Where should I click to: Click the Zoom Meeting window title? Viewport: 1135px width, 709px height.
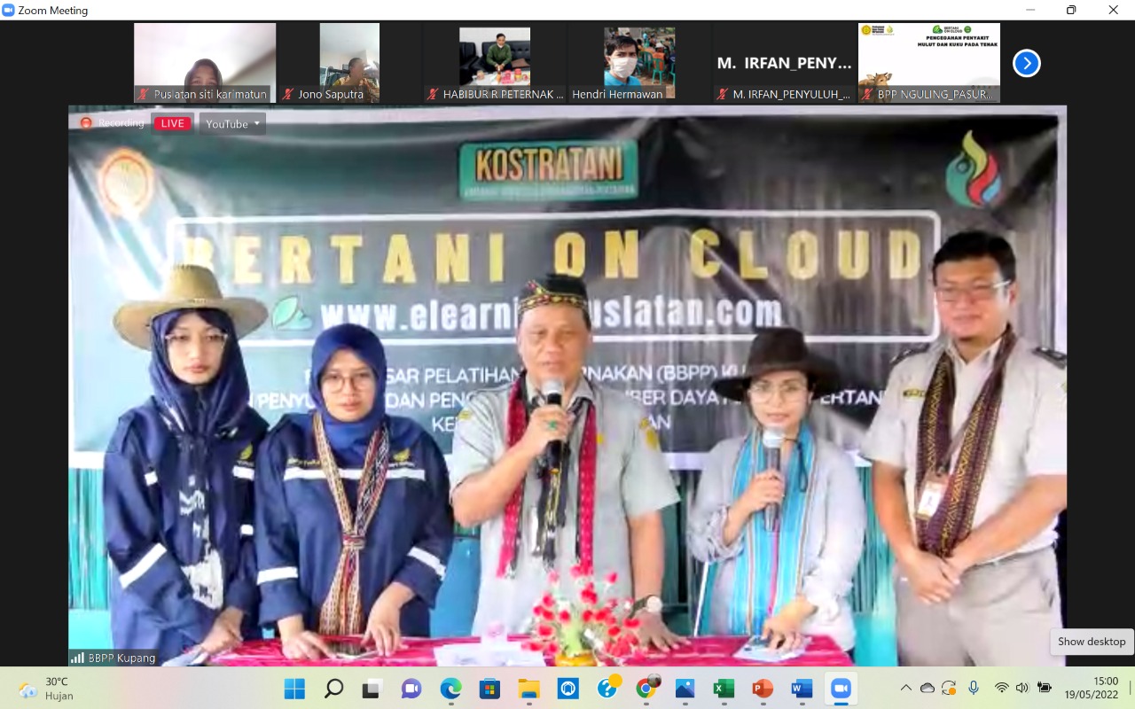53,11
